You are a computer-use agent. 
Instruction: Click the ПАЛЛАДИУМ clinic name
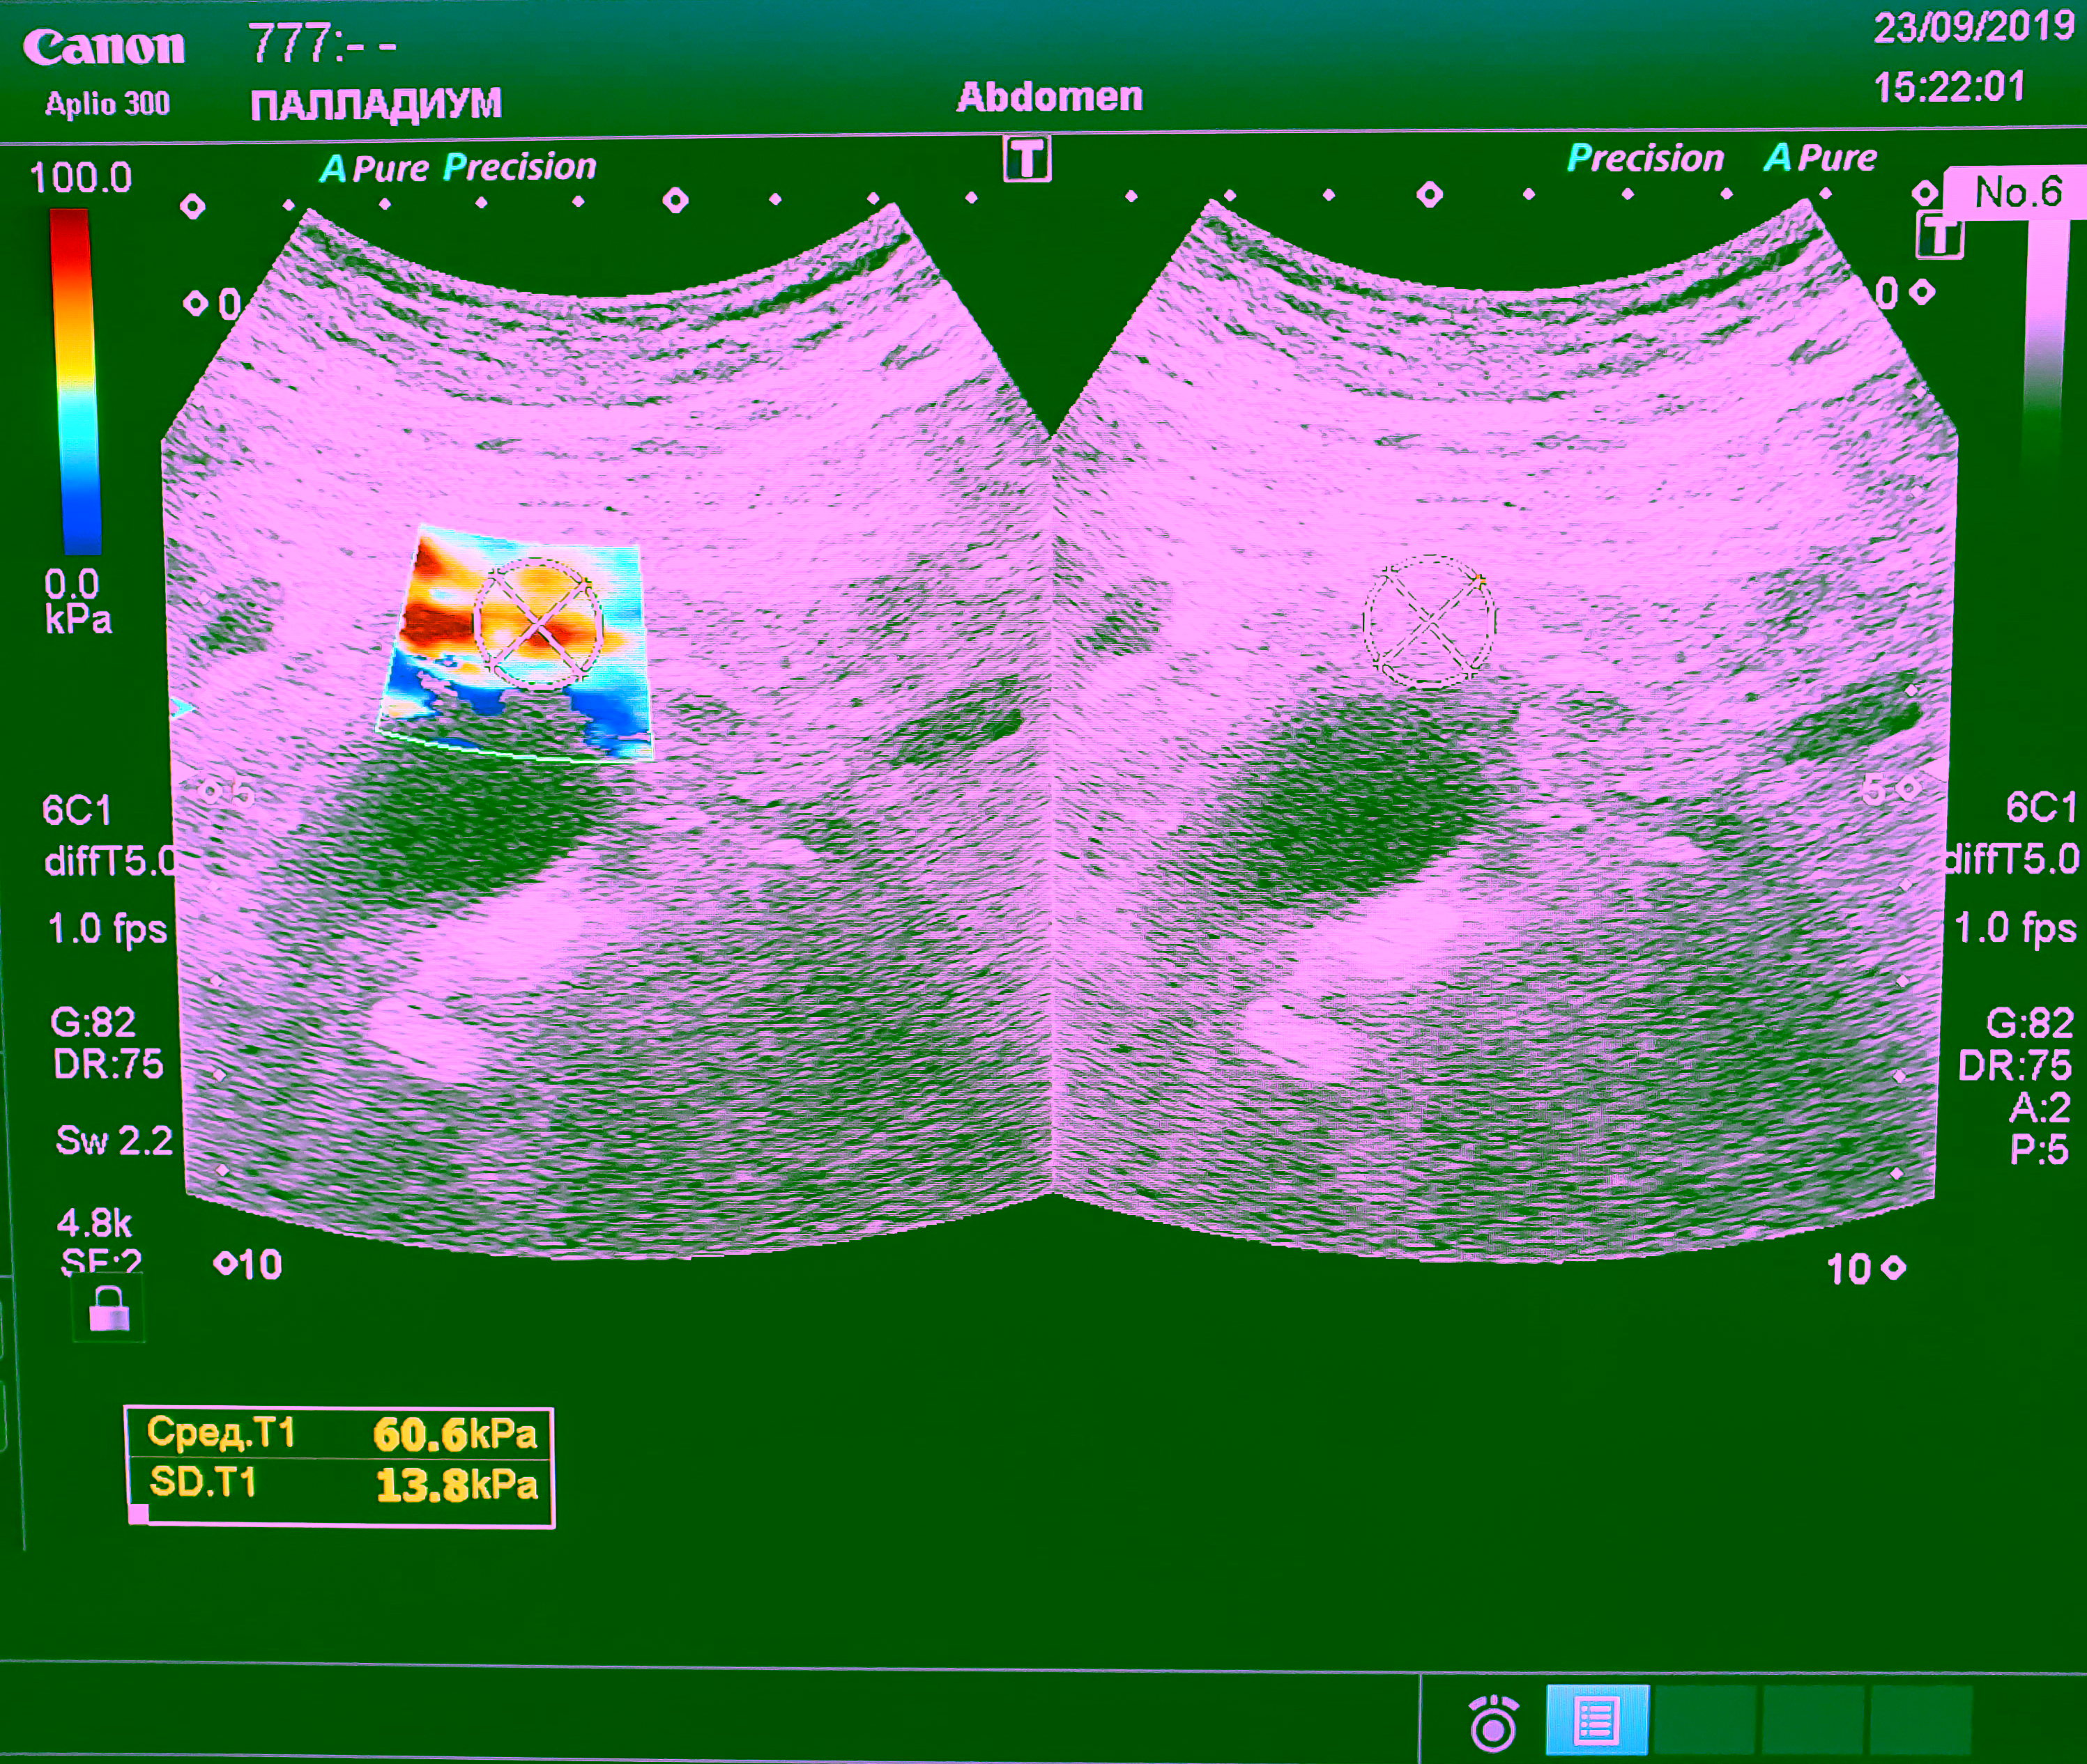click(x=376, y=105)
